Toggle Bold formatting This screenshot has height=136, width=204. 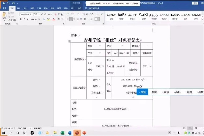click(21, 19)
